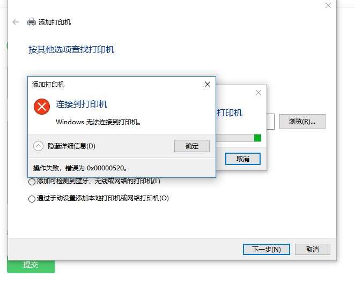Click the wizard's bottom 取消 button
Viewport: 355px width, 285px height.
coord(313,250)
